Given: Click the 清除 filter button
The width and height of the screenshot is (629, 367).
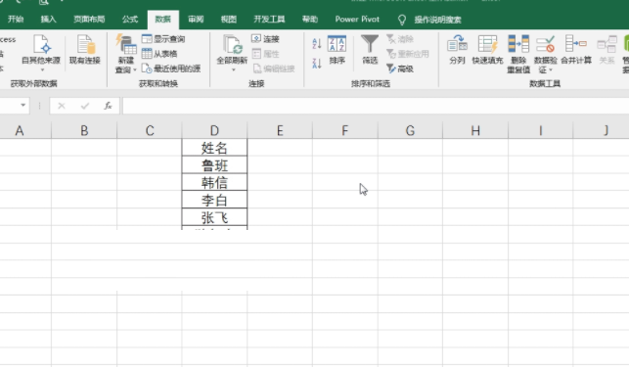Looking at the screenshot, I should coord(400,39).
